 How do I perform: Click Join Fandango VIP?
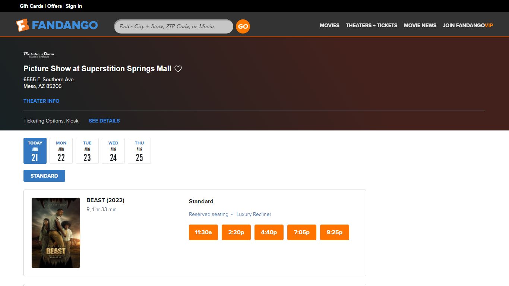click(468, 25)
